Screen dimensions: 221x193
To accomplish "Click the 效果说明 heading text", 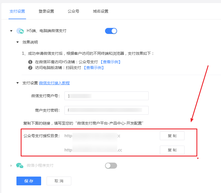I will [x=30, y=42].
